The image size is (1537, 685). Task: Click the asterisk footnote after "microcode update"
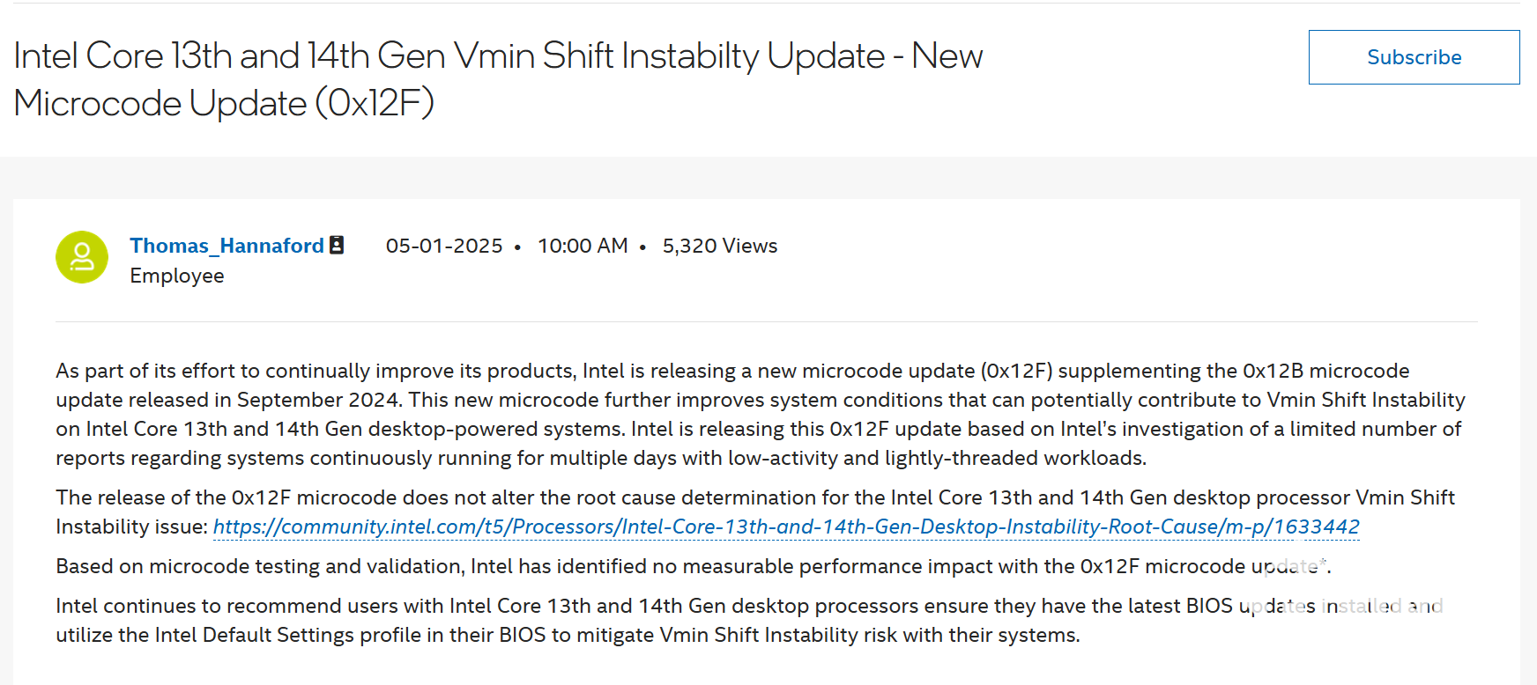coord(1323,563)
